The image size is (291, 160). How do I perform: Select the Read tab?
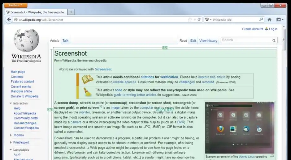tap(183, 40)
